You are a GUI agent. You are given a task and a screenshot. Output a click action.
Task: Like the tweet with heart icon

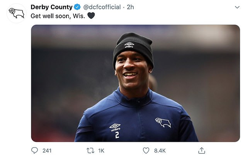click(x=146, y=151)
